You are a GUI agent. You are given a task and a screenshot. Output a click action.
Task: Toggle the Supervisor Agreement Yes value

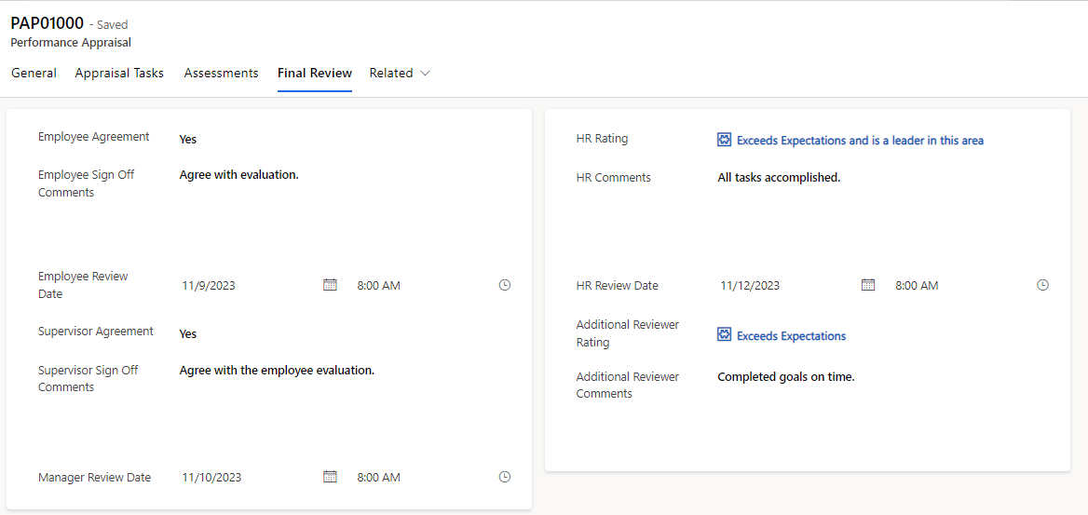tap(188, 333)
